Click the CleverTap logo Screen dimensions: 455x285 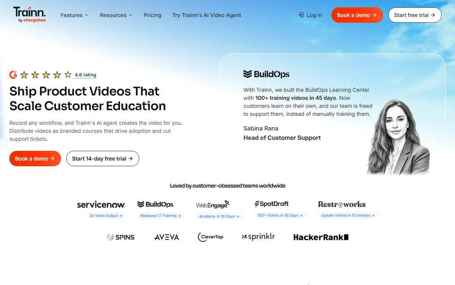pos(211,237)
